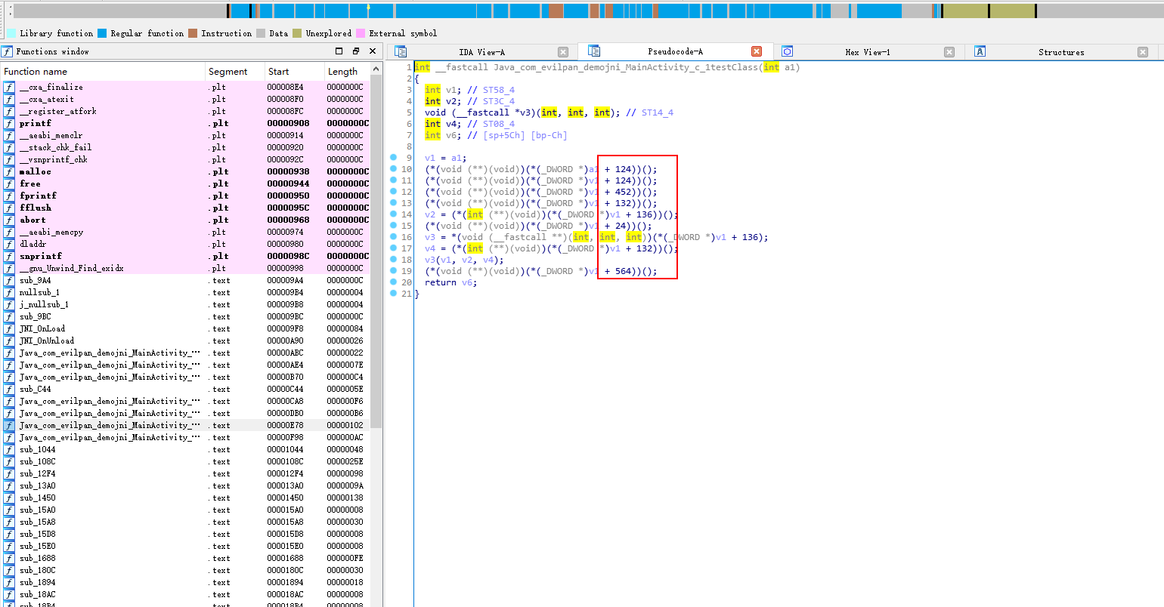
Task: Click the function icon beside sub_C44
Action: tap(9, 389)
